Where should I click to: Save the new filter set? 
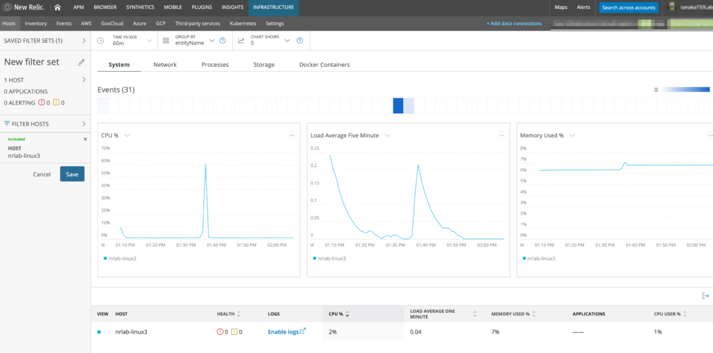72,174
